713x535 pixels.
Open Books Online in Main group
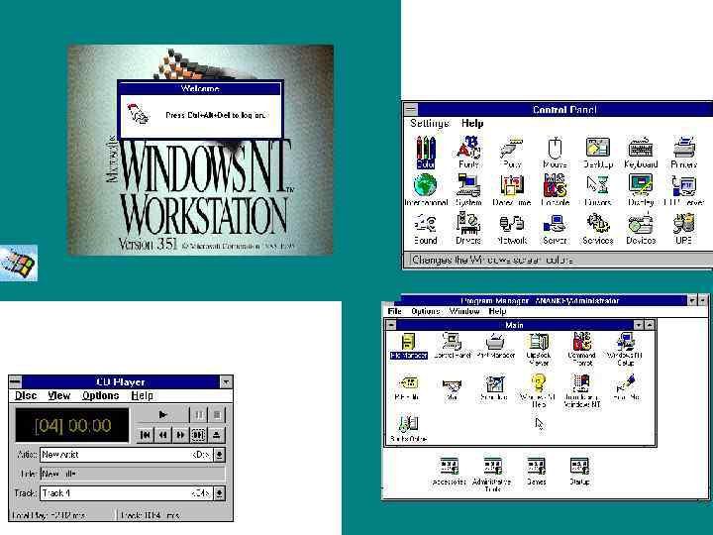click(408, 429)
